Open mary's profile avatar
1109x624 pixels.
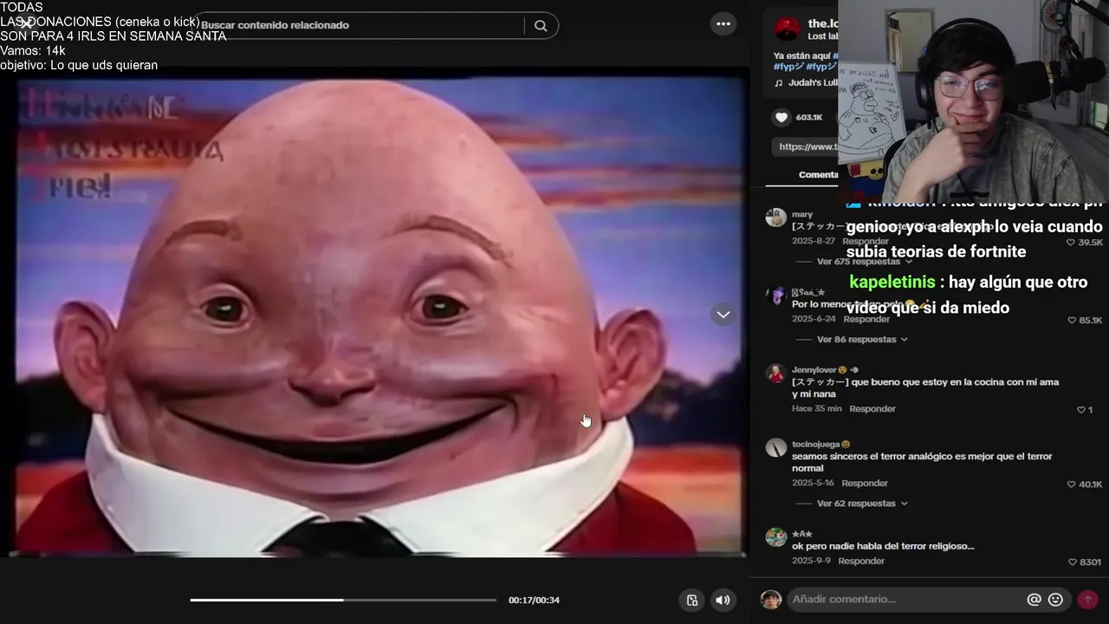775,217
